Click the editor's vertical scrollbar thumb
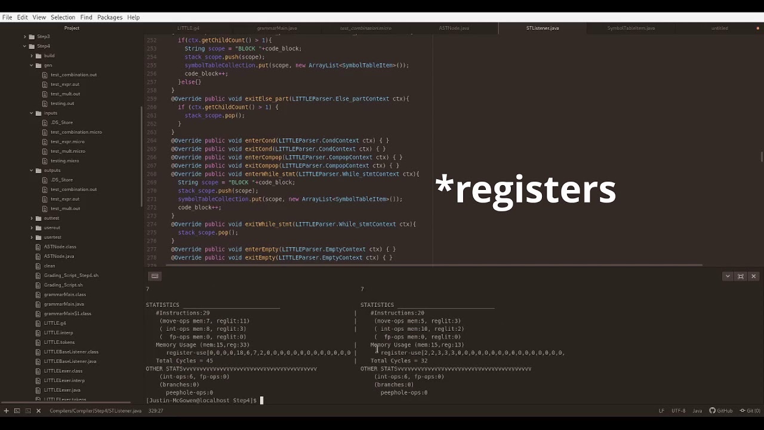This screenshot has width=764, height=430. (762, 156)
